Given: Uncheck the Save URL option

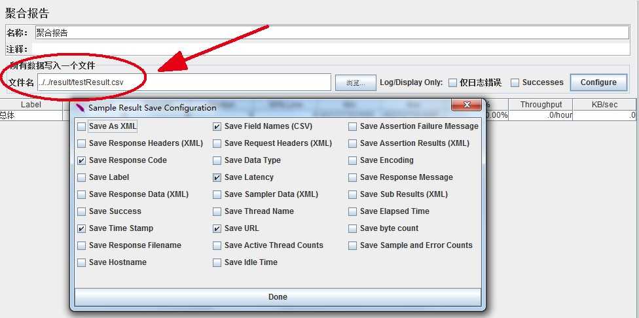Looking at the screenshot, I should click(217, 229).
